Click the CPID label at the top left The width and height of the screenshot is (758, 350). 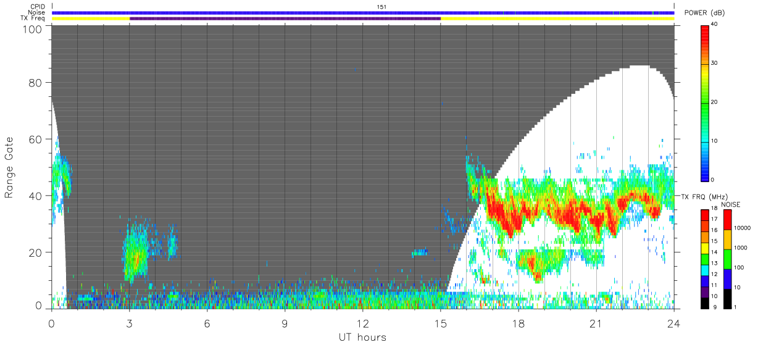[x=38, y=7]
